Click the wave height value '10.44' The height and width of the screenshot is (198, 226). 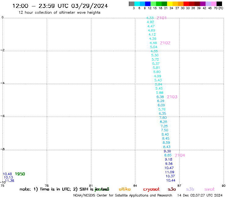tap(171, 180)
